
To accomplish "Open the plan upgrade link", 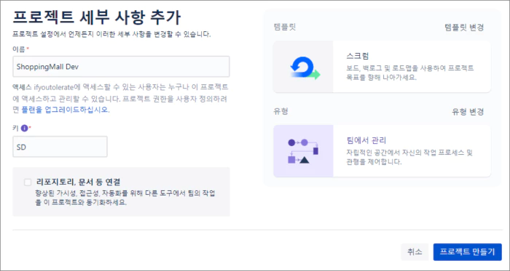I will click(x=66, y=110).
